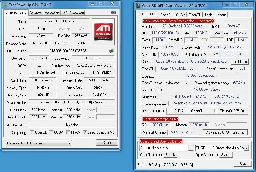Click the BIOS Version field 013.006.000.006.038722
The width and height of the screenshot is (256, 172).
coord(68,51)
